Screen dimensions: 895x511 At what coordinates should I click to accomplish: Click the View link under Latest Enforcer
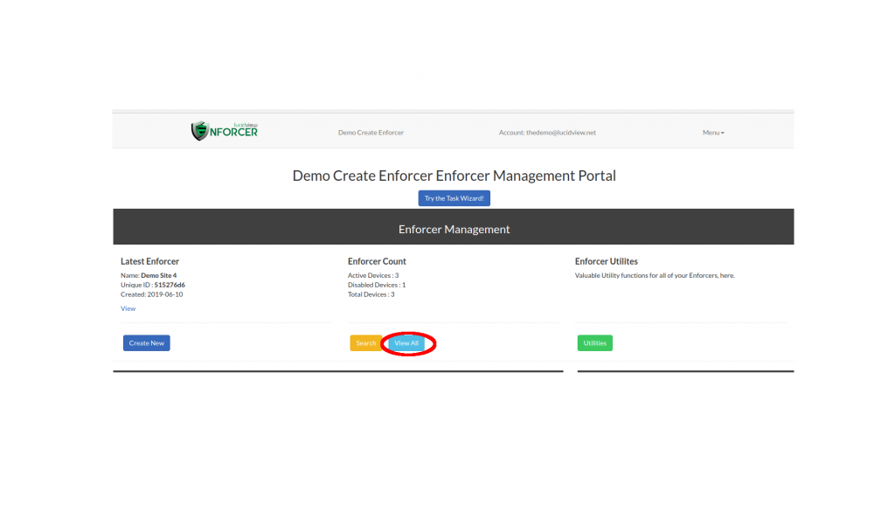128,308
